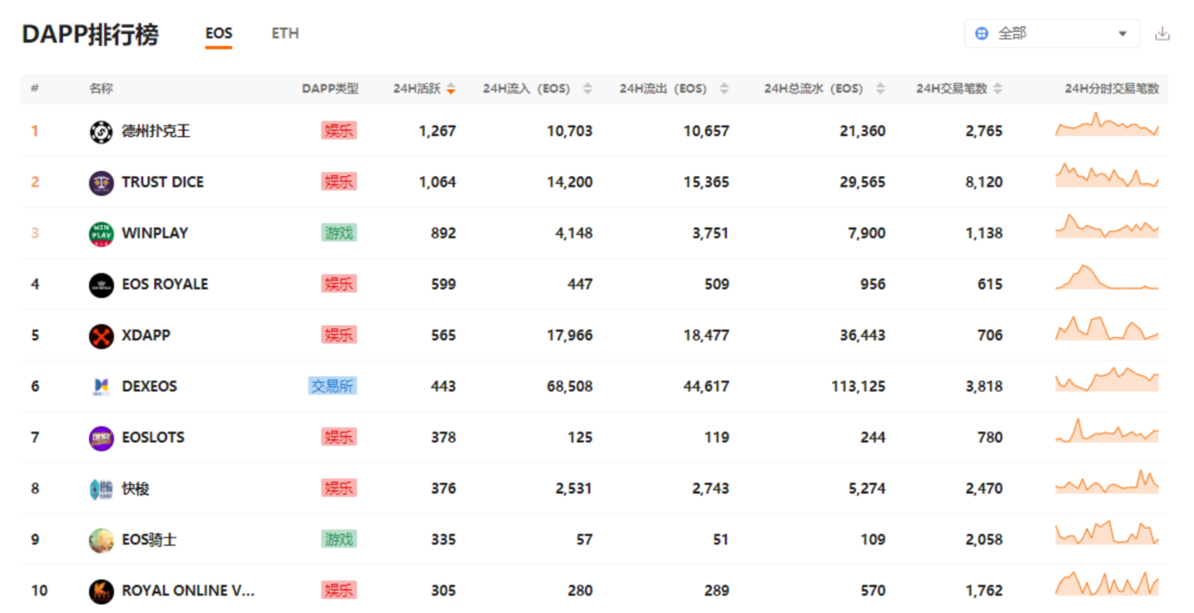Viewport: 1194px width, 613px height.
Task: Click the 交易所 tag on the DEXEOS row
Action: click(333, 386)
